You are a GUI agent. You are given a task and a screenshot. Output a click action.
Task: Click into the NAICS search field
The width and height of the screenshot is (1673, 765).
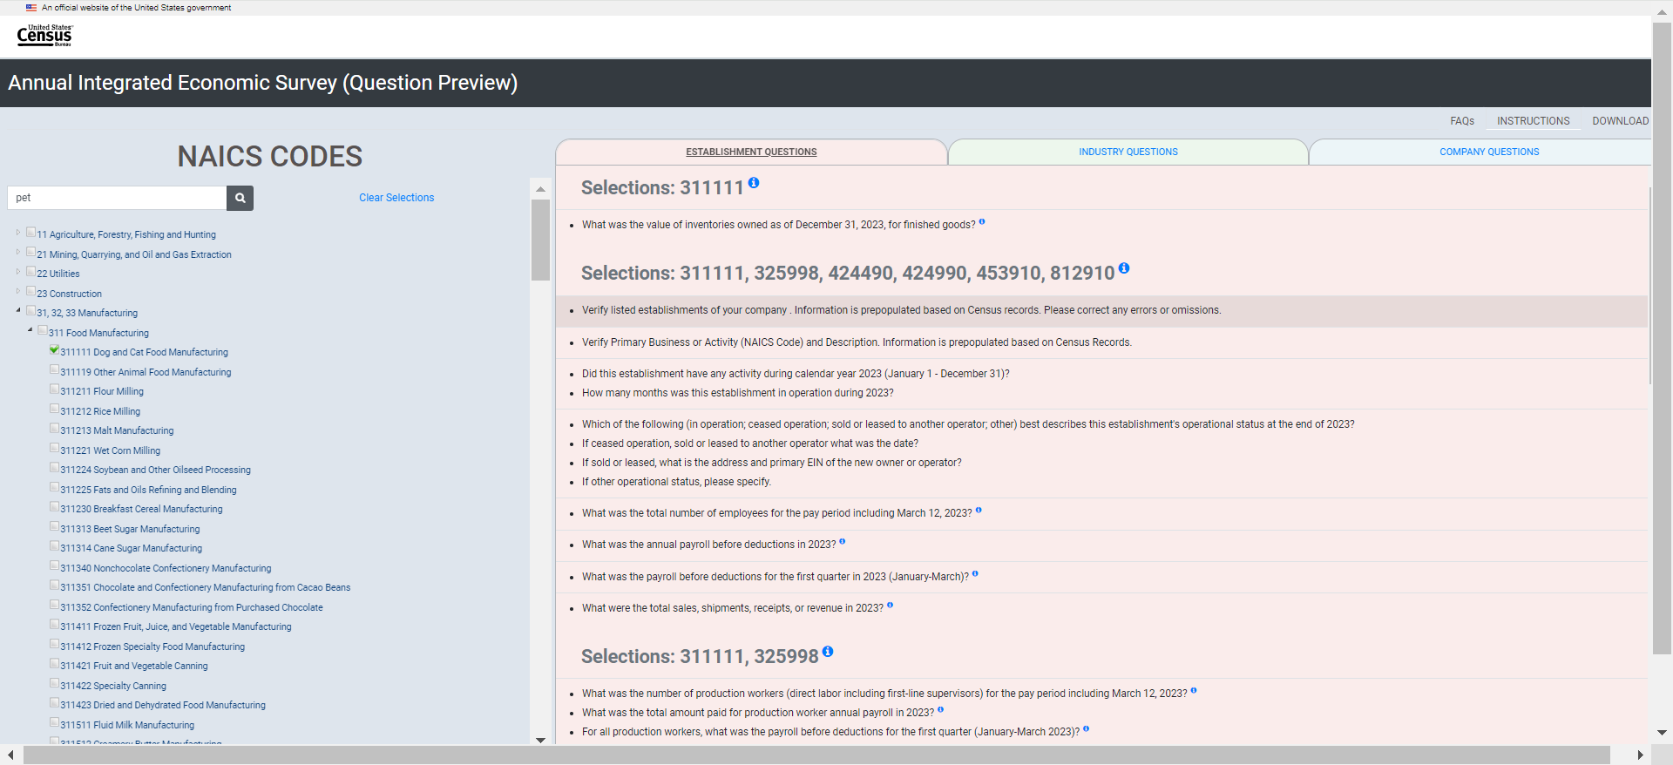118,198
